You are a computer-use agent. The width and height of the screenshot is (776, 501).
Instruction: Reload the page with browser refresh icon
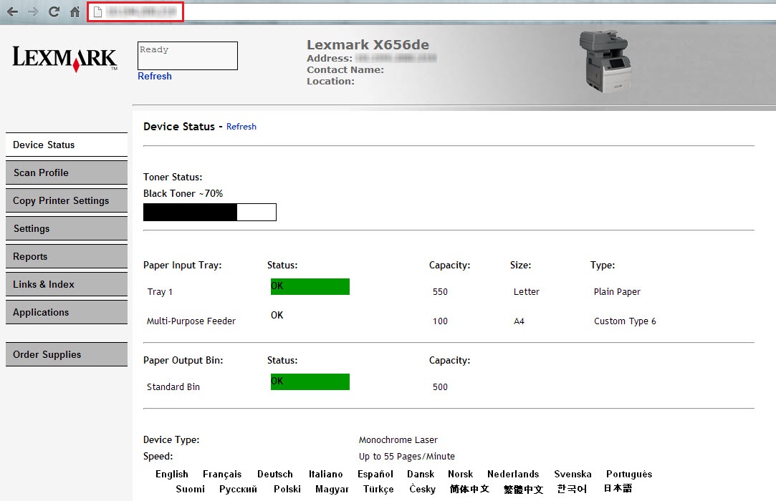(54, 12)
